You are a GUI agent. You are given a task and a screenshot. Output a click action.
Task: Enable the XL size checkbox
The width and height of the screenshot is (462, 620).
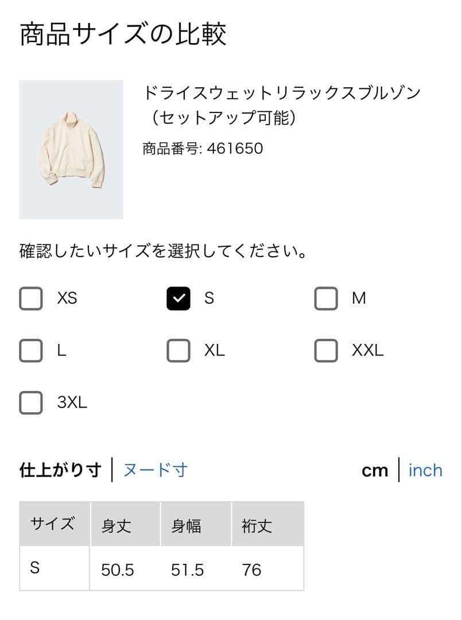pyautogui.click(x=178, y=350)
